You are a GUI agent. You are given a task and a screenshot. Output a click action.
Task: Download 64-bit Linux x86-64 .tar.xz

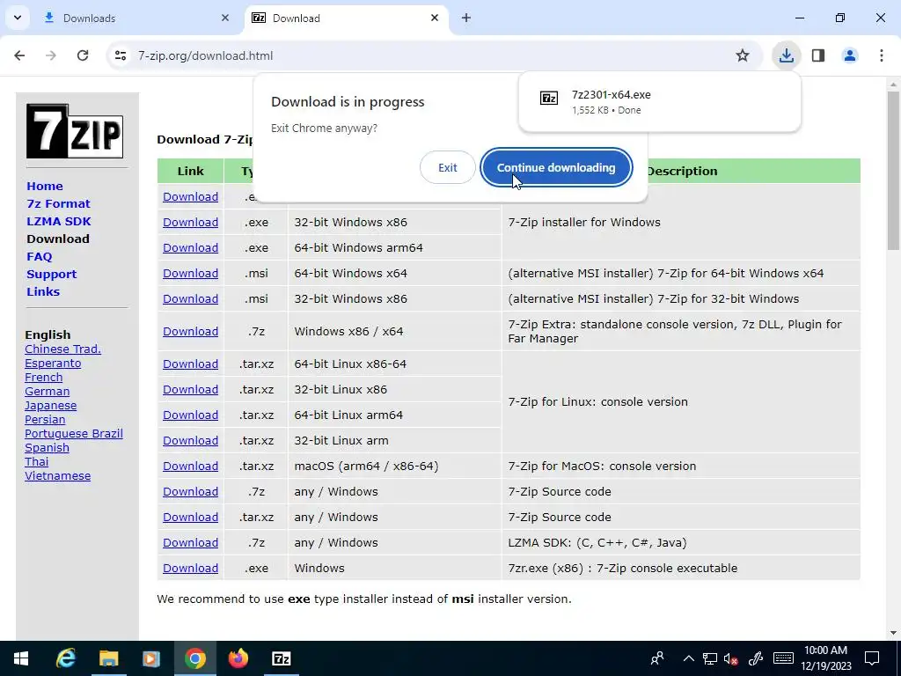click(x=190, y=364)
